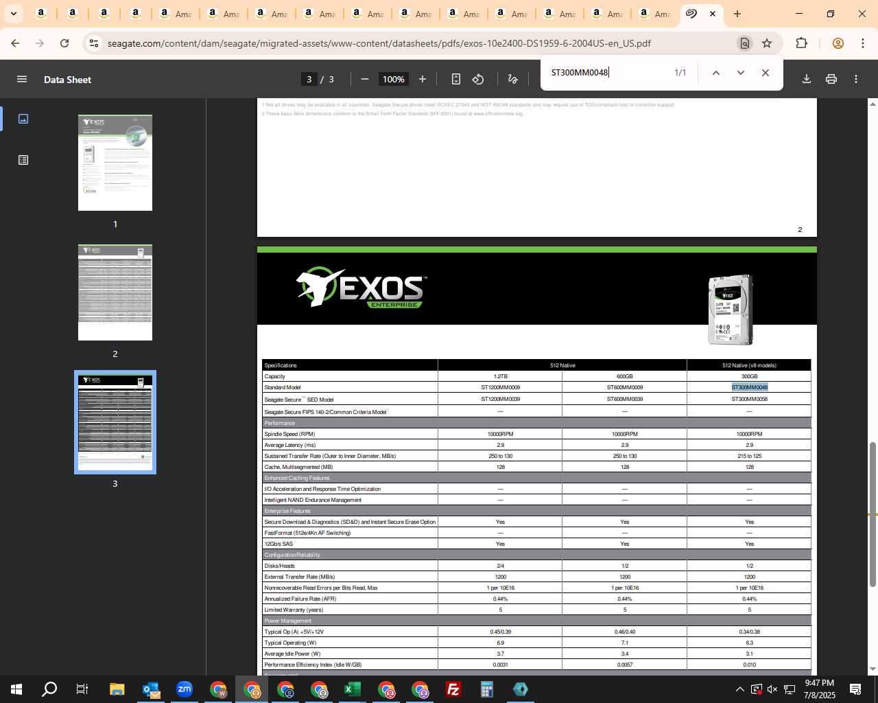
Task: Click the '512 Native (v8 models)' header
Action: (x=749, y=365)
